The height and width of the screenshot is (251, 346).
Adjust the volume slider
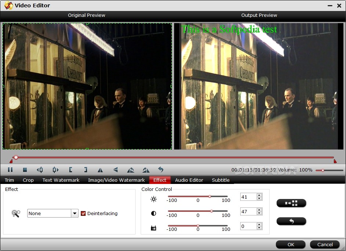click(329, 170)
